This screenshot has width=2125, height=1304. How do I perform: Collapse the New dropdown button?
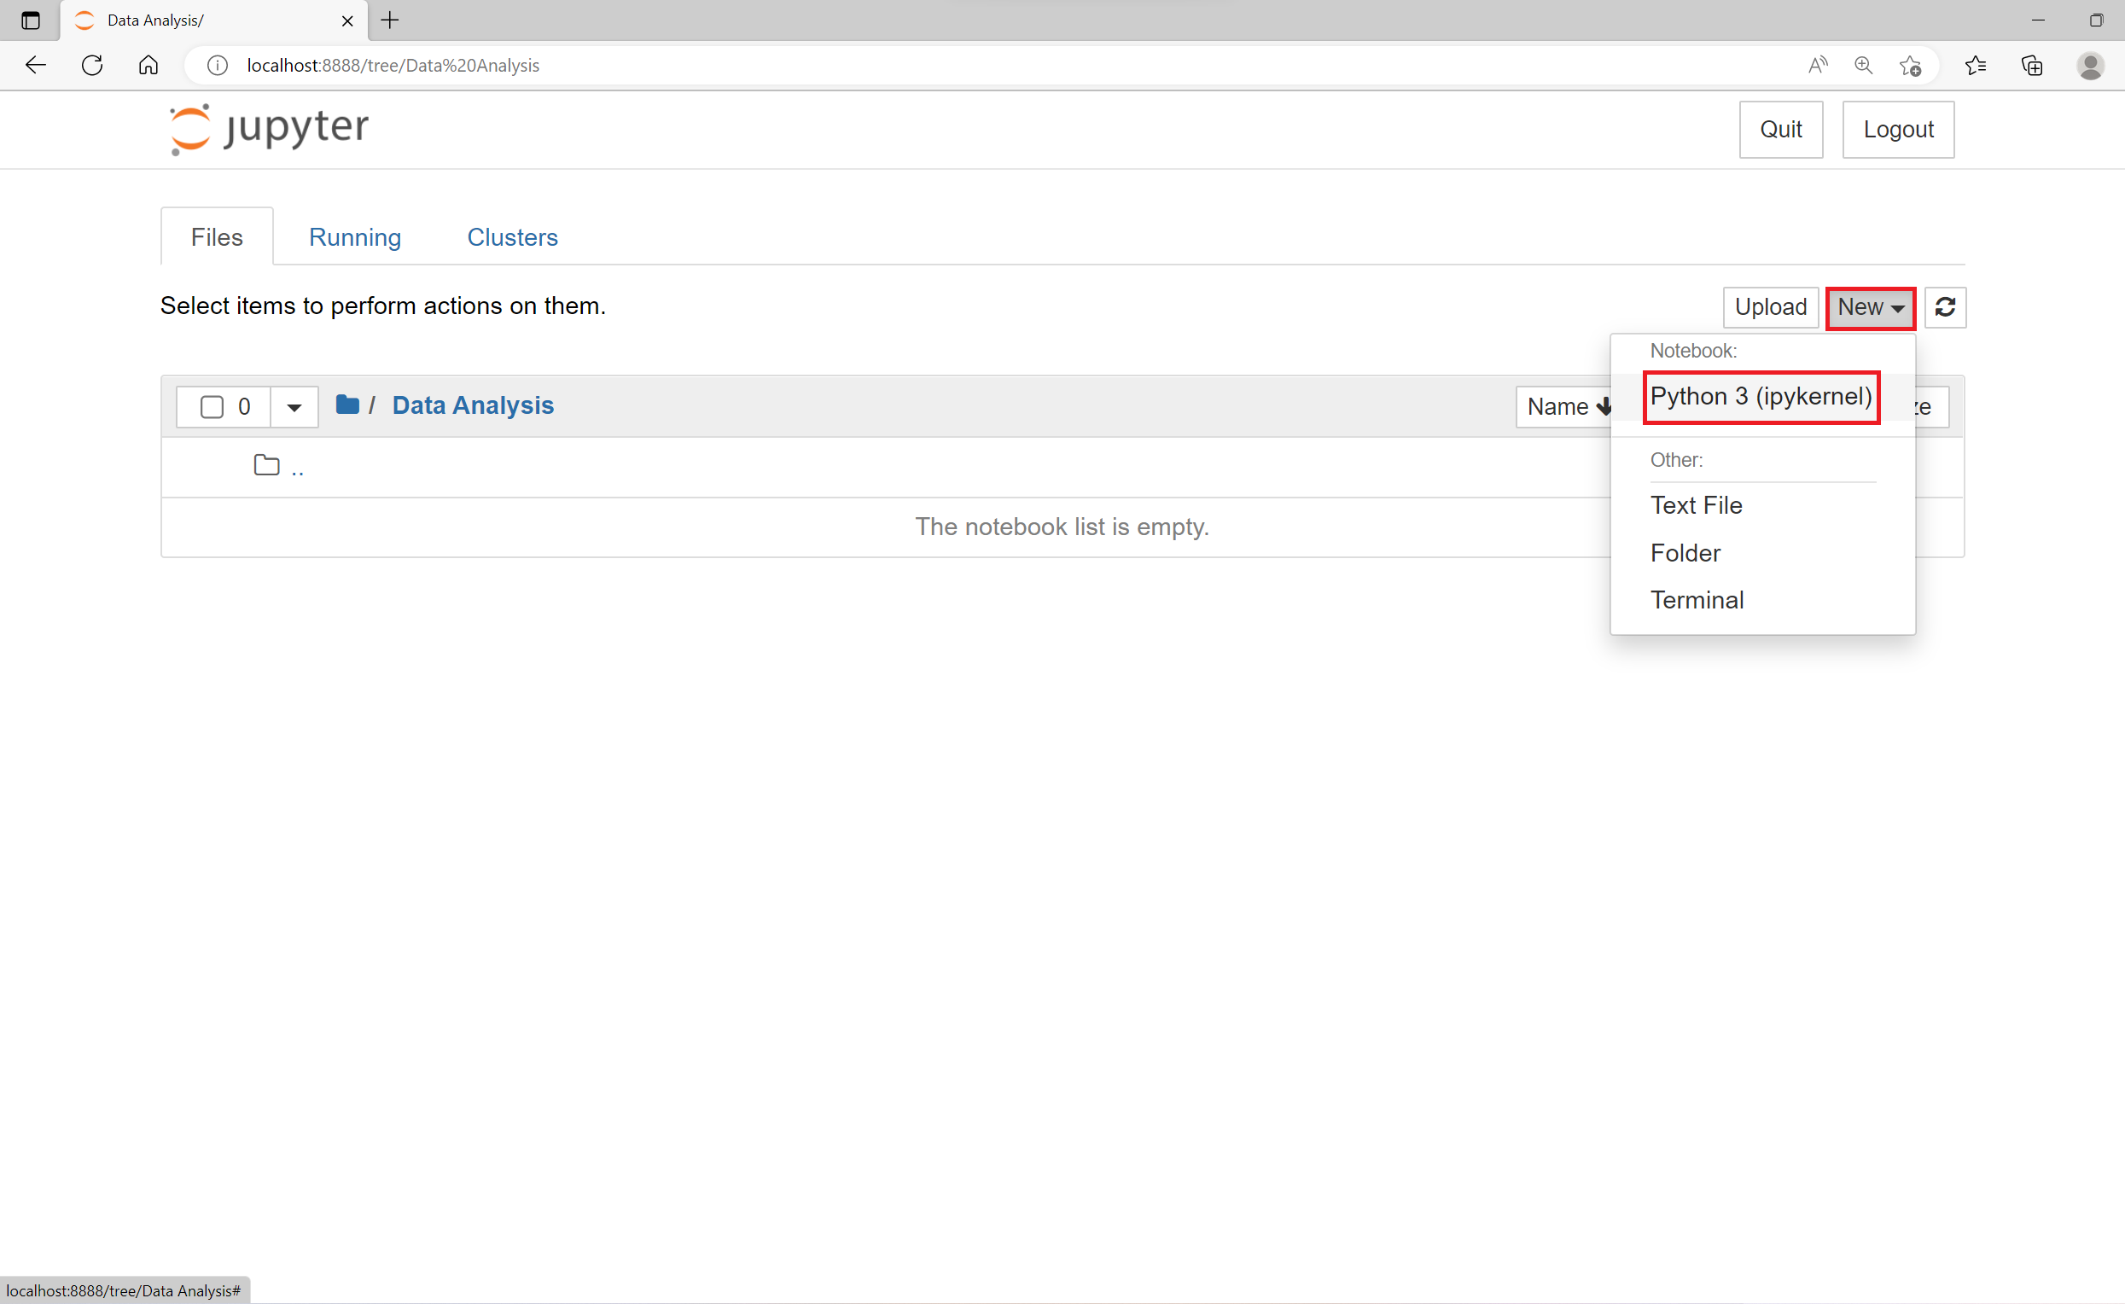click(x=1870, y=307)
